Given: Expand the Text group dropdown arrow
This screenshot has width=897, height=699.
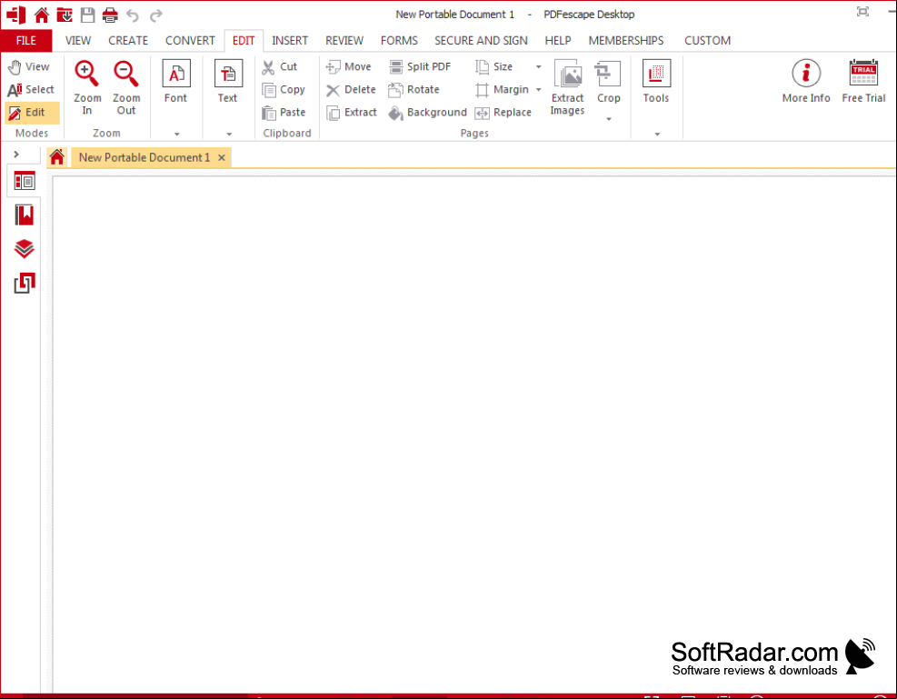Looking at the screenshot, I should (x=229, y=134).
